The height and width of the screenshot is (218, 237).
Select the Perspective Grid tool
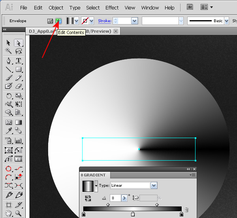click(x=19, y=112)
